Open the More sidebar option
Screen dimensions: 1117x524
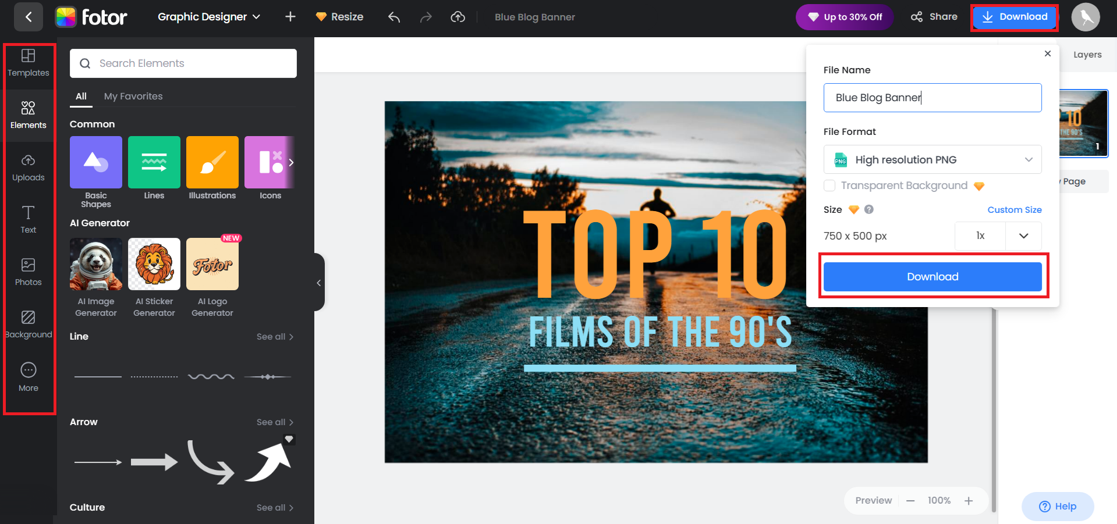(x=29, y=377)
